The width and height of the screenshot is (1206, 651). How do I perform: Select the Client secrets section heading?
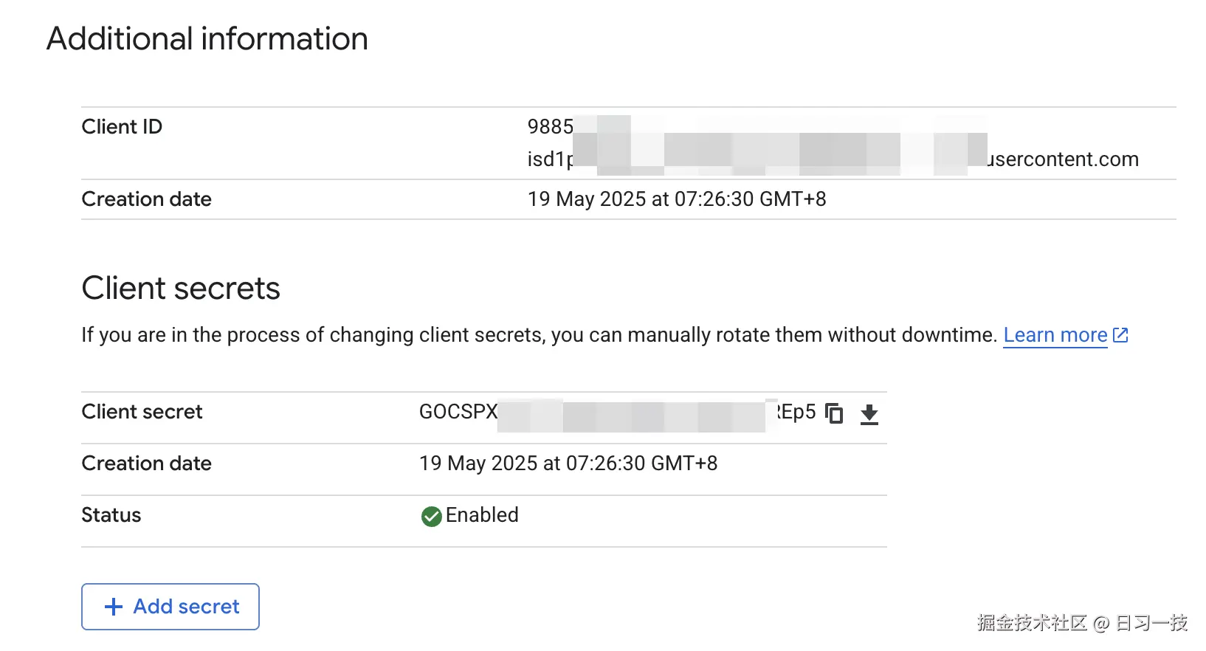click(x=181, y=288)
